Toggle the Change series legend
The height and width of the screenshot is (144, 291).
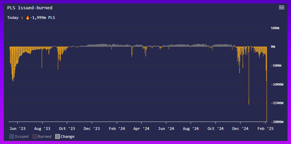[x=65, y=136]
